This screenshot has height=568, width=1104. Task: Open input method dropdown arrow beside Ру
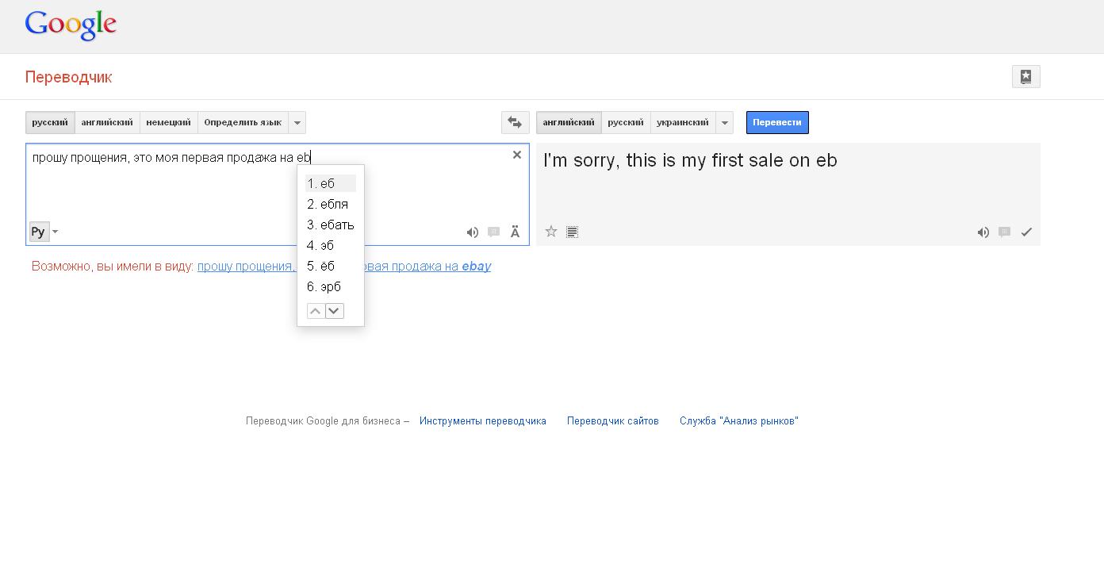point(55,232)
